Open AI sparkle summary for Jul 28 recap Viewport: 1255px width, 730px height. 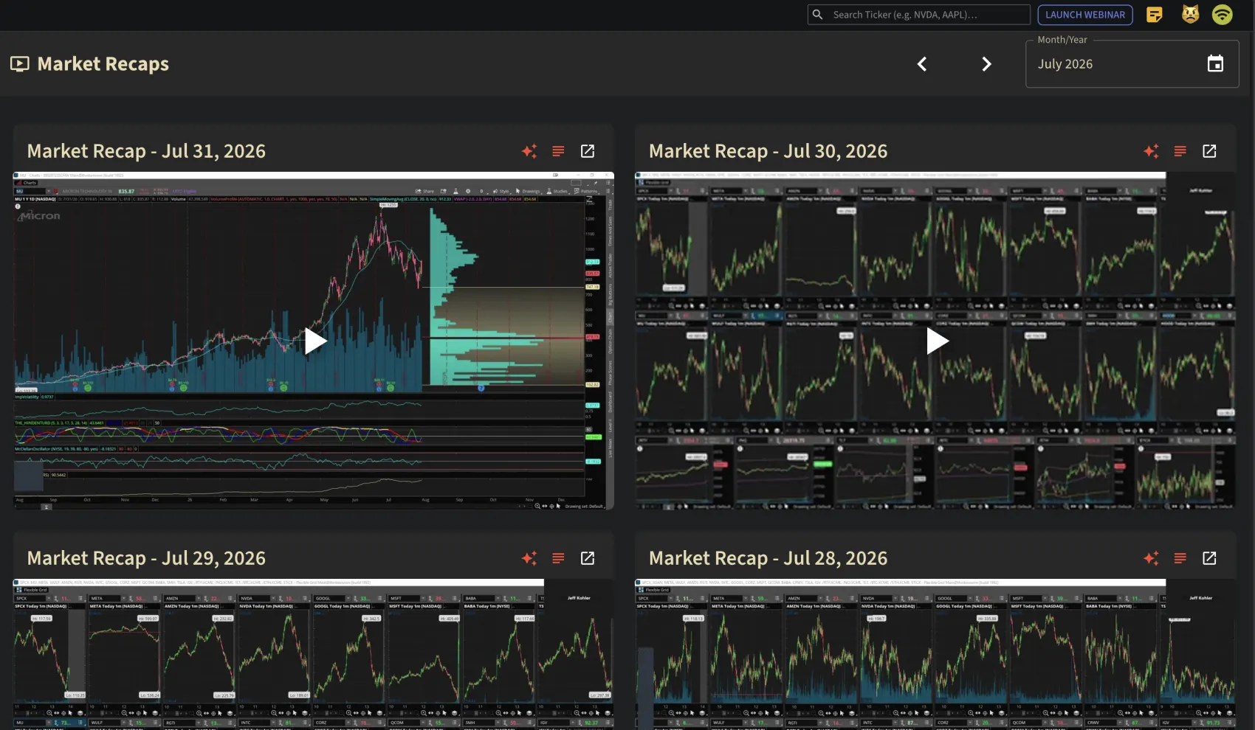1151,558
